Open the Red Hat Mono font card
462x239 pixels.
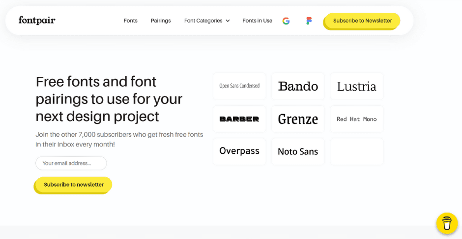(356, 119)
